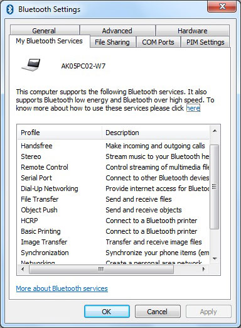Click the horizontal scrollbar thumb under list
This screenshot has height=328, width=241.
(101, 269)
